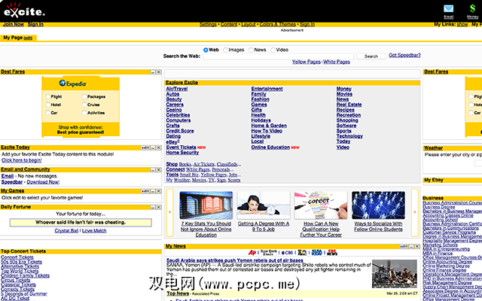Image resolution: width=482 pixels, height=301 pixels.
Task: Open the White Pages link under the search box
Action: click(337, 62)
